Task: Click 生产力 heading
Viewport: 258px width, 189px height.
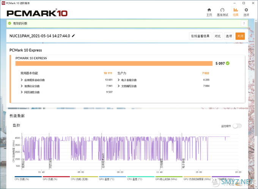Action: 122,73
